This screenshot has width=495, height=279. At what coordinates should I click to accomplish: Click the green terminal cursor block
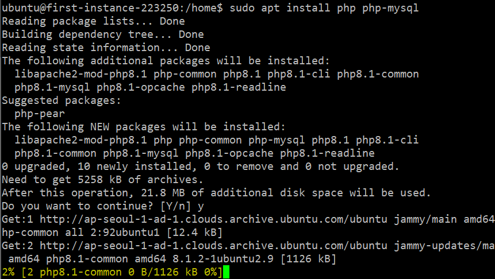point(226,272)
